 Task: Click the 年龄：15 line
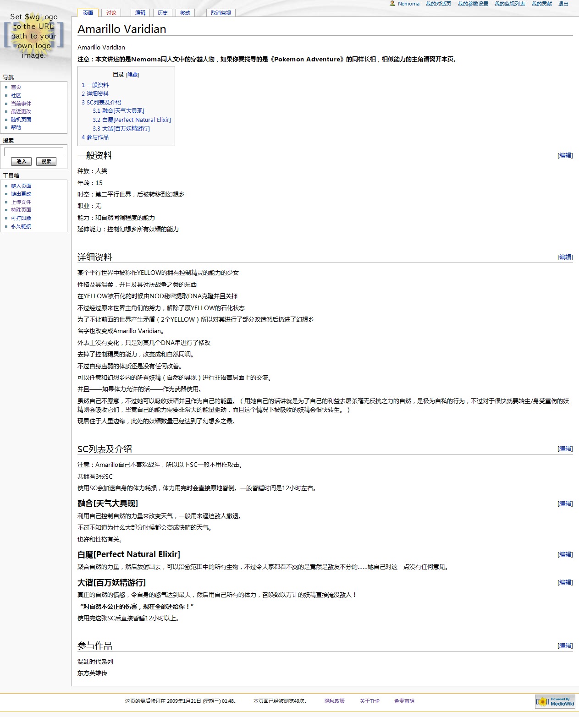pyautogui.click(x=90, y=183)
